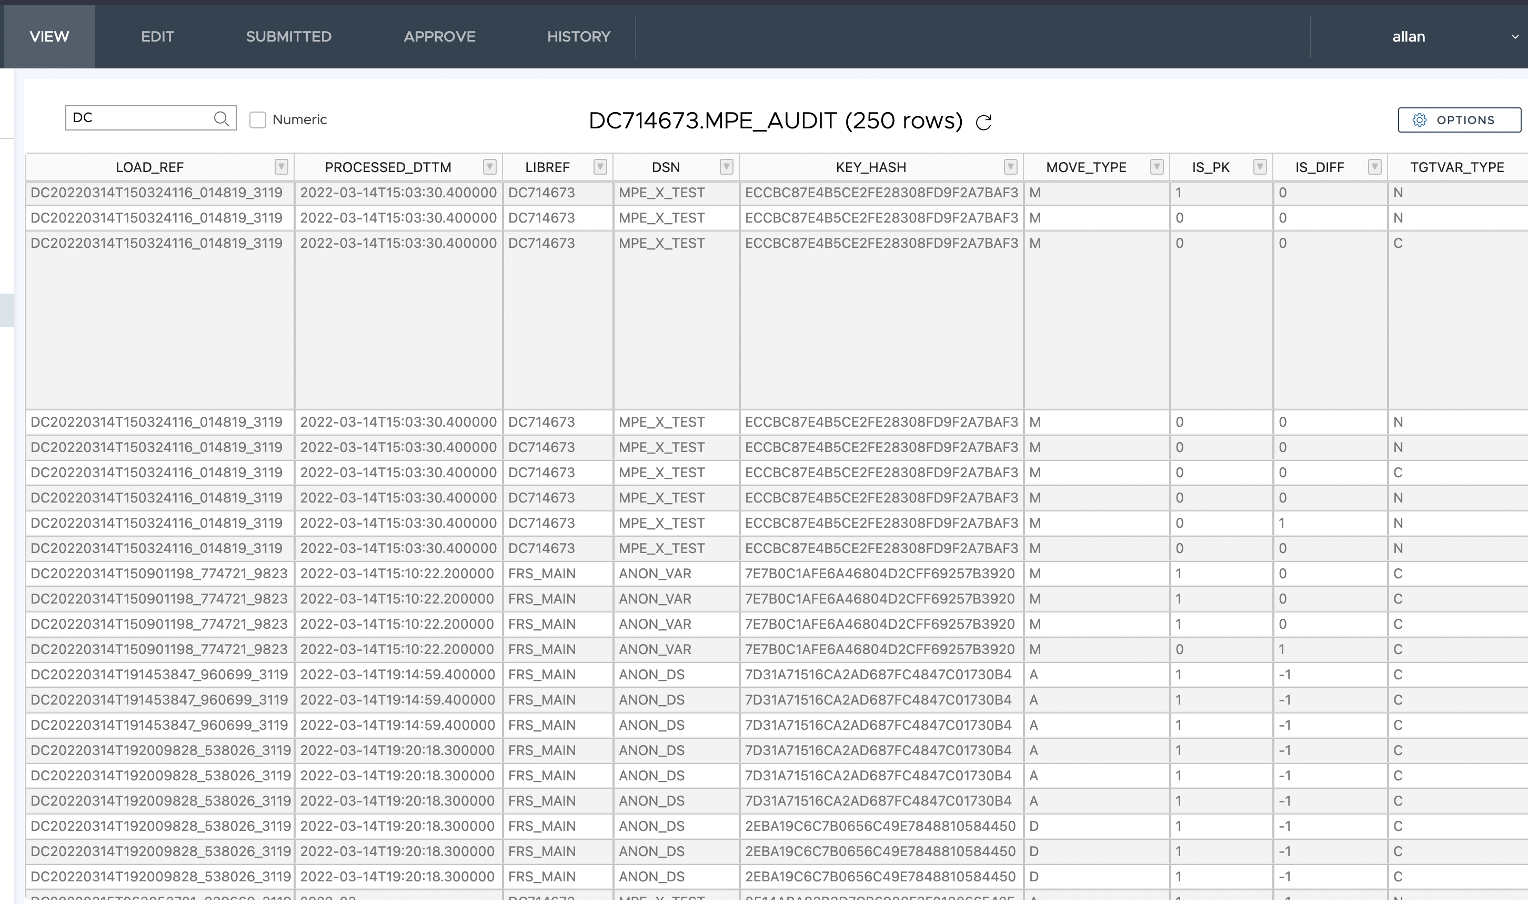Open the APPROVE tab

click(x=439, y=36)
